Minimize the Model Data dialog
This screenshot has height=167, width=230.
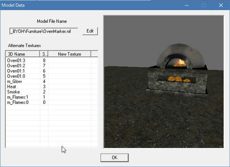click(187, 5)
